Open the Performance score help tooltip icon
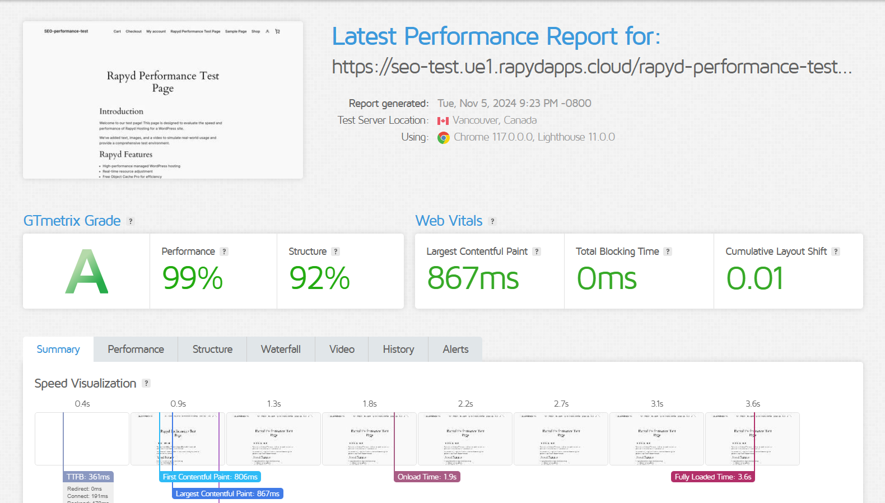 point(224,252)
